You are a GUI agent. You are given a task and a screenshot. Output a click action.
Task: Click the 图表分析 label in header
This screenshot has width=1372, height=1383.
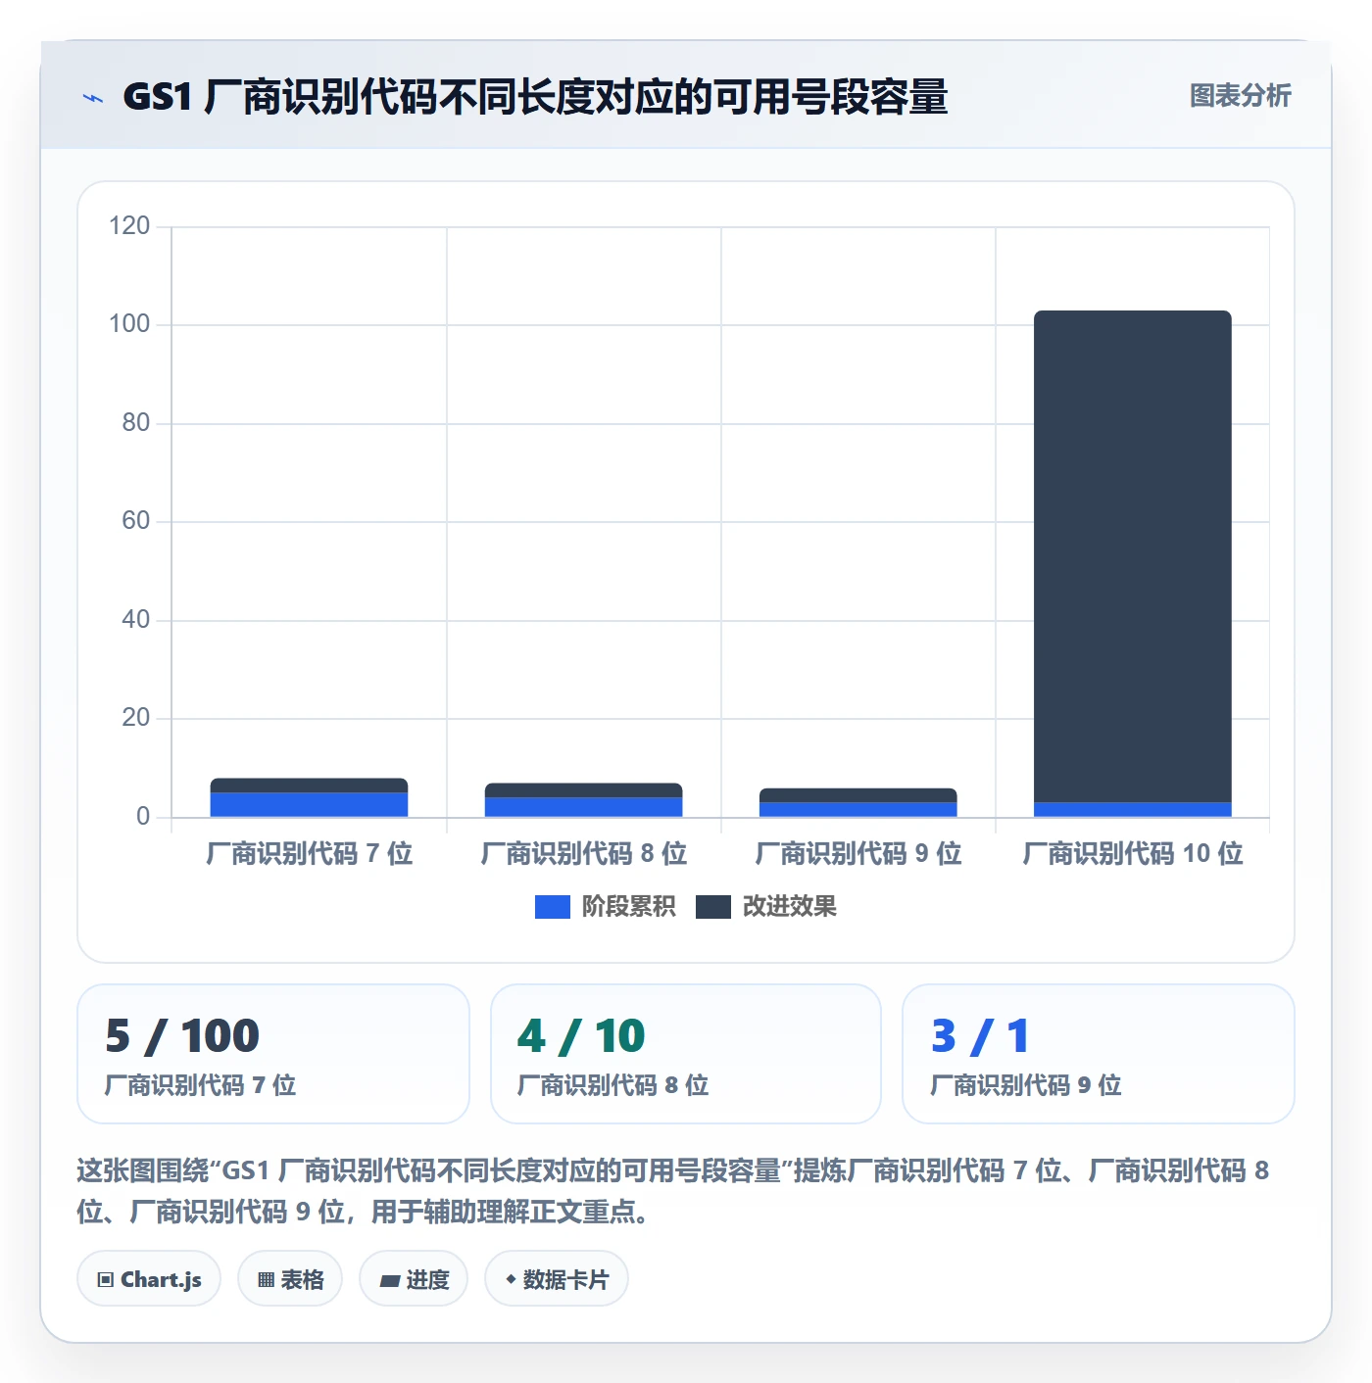coord(1240,96)
